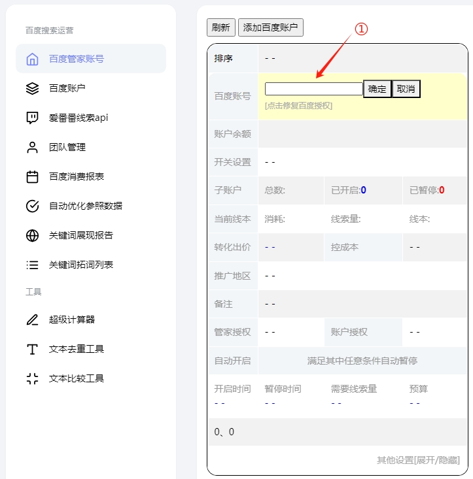473x479 pixels.
Task: Click the compare icon beside 文本比较工具
Action: pos(32,378)
